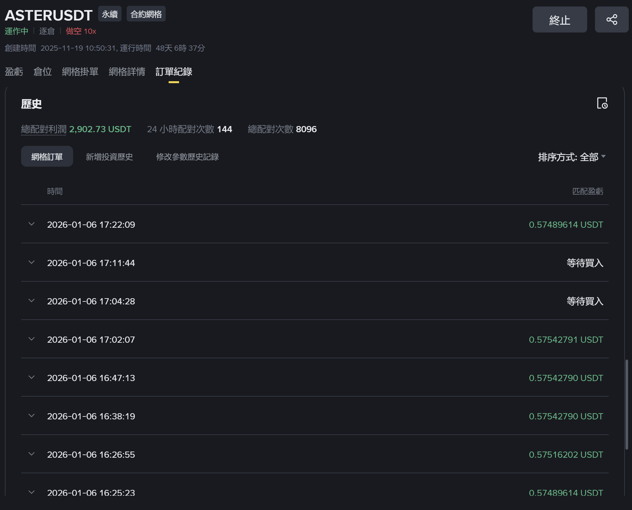Select the 修改參數歷史記錄 sub-tab
Screen dimensions: 632x510
pos(187,157)
